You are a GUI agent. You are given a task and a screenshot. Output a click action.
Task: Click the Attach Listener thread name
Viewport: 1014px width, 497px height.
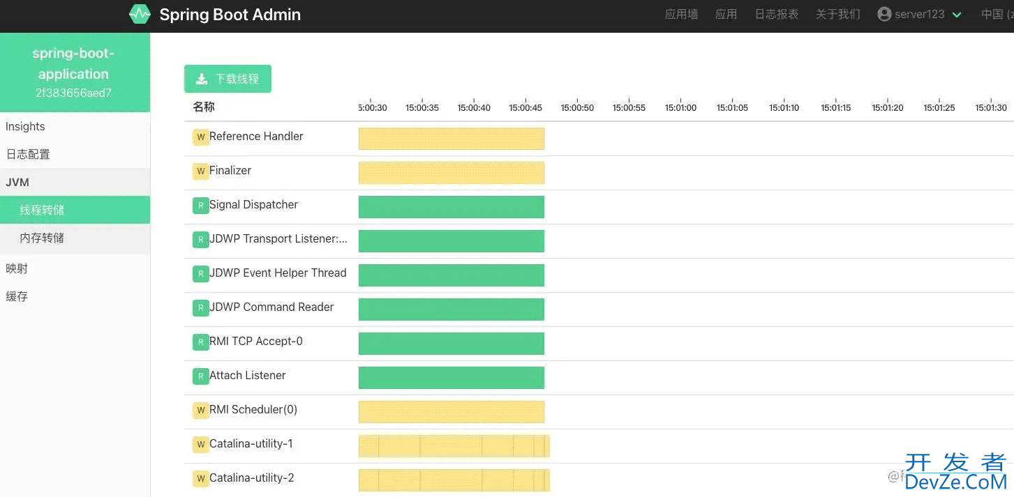coord(248,376)
